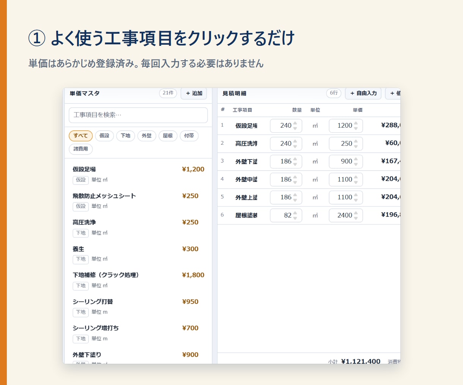Increase quantity stepper in 外壁下塗 row
The image size is (463, 385).
click(x=295, y=159)
